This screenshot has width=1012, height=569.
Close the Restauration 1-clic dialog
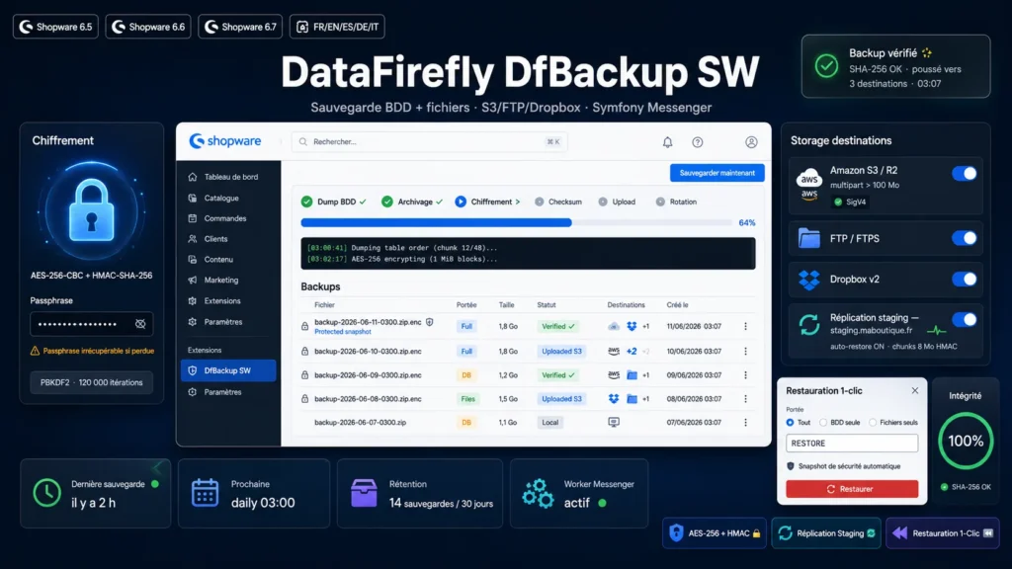(914, 390)
